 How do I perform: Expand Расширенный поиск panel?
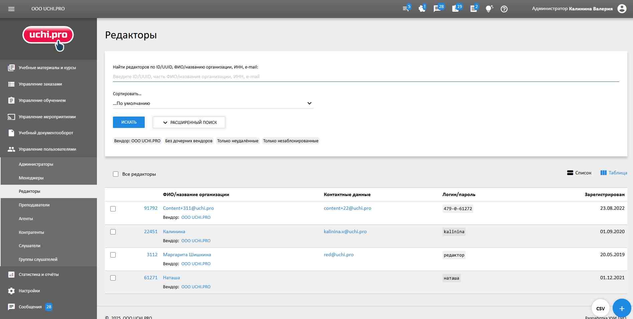coord(189,122)
